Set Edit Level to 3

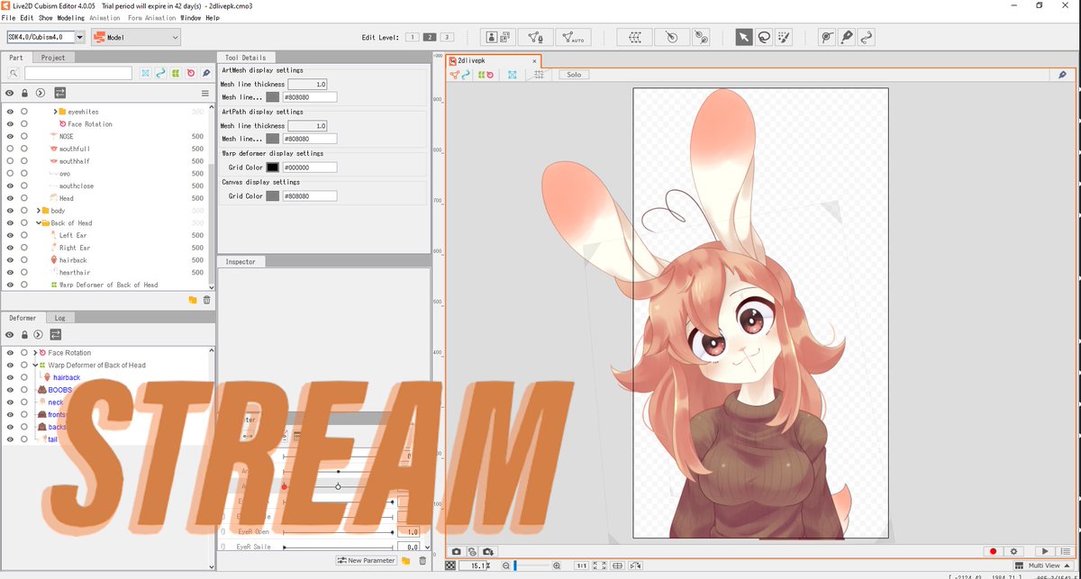click(x=447, y=37)
